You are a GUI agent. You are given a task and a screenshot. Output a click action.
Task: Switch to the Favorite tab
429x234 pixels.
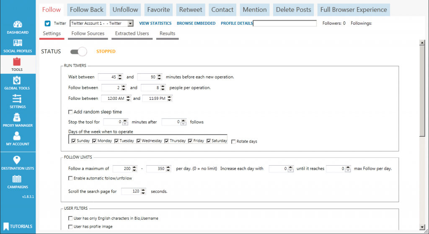158,10
